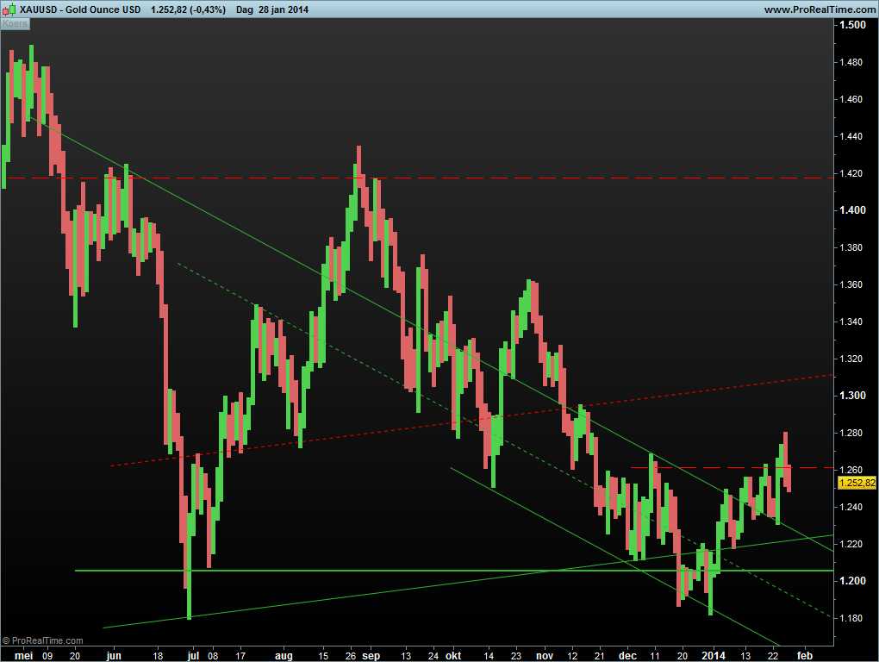Screen dimensions: 879x662
Task: Click the XAUUSD - Gold Ounce USD title
Action: 79,9
